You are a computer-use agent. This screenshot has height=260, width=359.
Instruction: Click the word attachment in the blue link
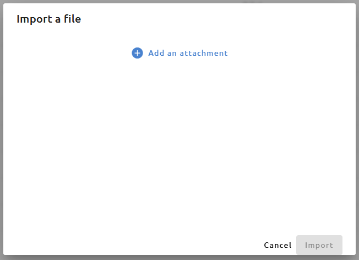click(x=204, y=53)
